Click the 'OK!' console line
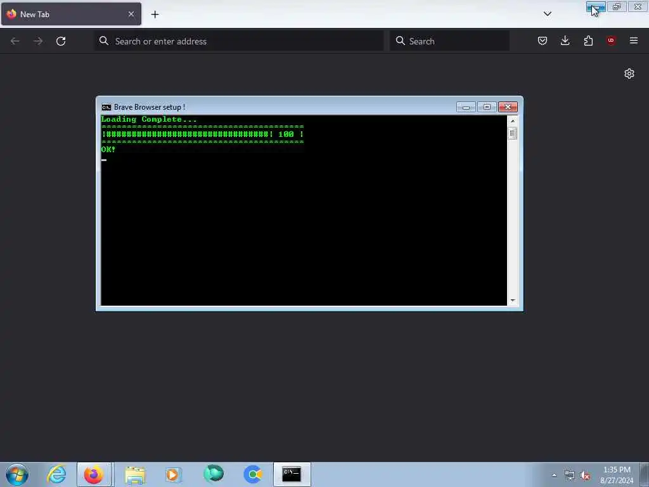The width and height of the screenshot is (649, 487). tap(108, 150)
